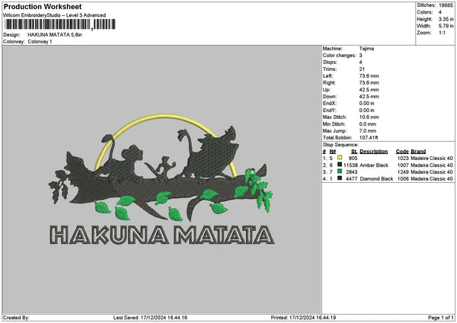Click the "Printed: 17/12/2024 16.44.19" footer text
The width and height of the screenshot is (457, 323).
[x=303, y=318]
